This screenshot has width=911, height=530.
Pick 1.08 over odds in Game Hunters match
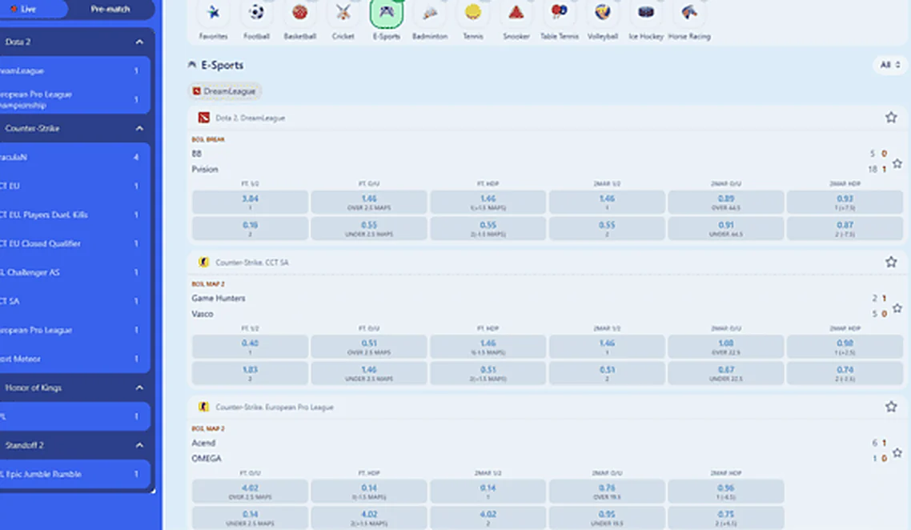click(725, 347)
